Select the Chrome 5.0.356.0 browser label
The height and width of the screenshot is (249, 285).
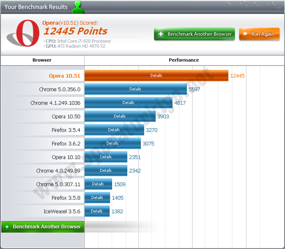[x=60, y=89]
